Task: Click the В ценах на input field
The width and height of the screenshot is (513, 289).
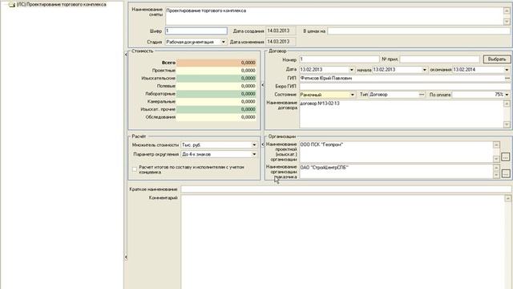Action: [x=418, y=31]
